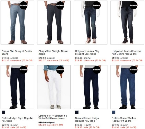Open Levi's 514 Straight Fit White Bull Denim link
Image resolution: width=145 pixels, height=129 pixels.
(52, 117)
